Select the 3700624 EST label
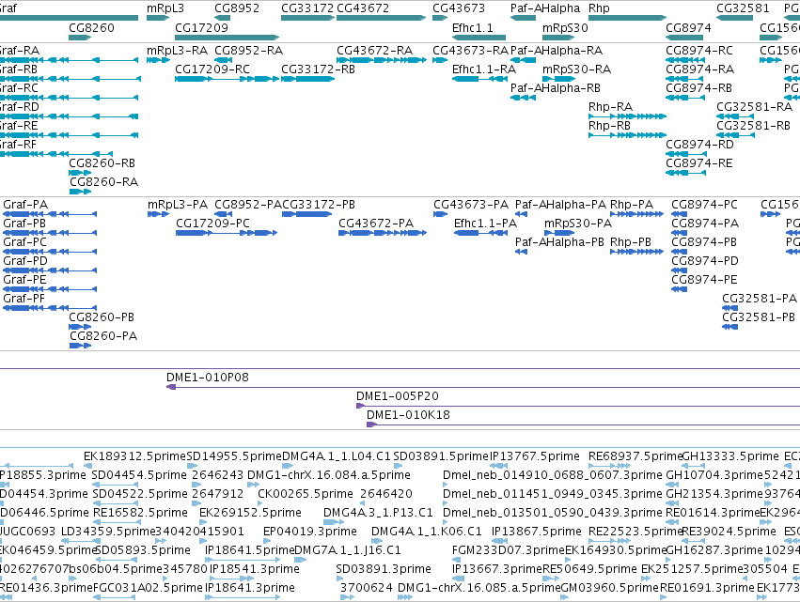The image size is (800, 602). [367, 588]
